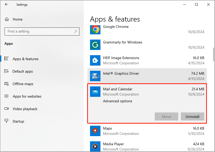215x152 pixels.
Task: Click the Uninstall button
Action: 193,117
